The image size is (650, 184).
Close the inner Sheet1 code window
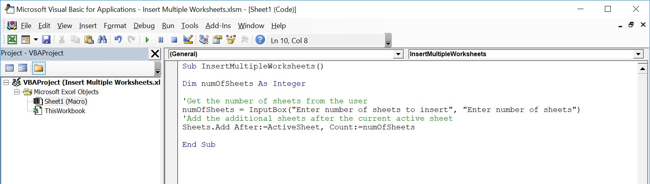643,25
